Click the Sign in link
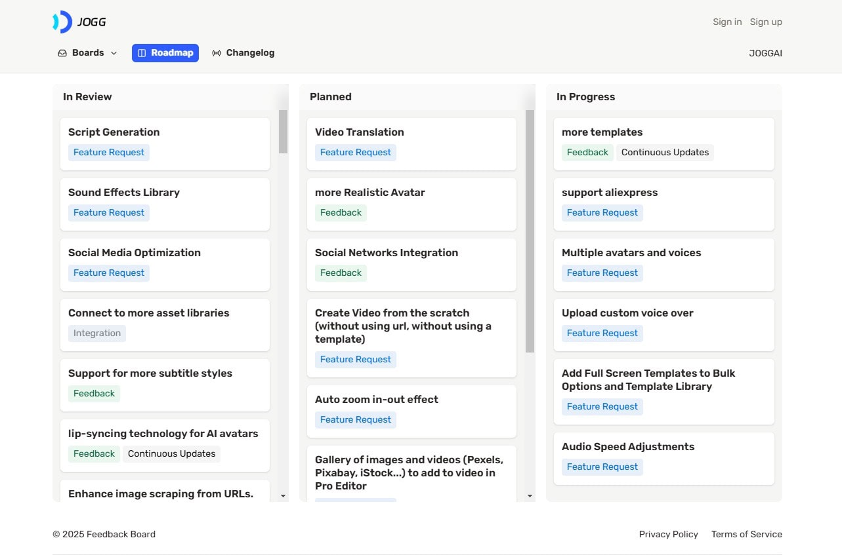 coord(727,22)
